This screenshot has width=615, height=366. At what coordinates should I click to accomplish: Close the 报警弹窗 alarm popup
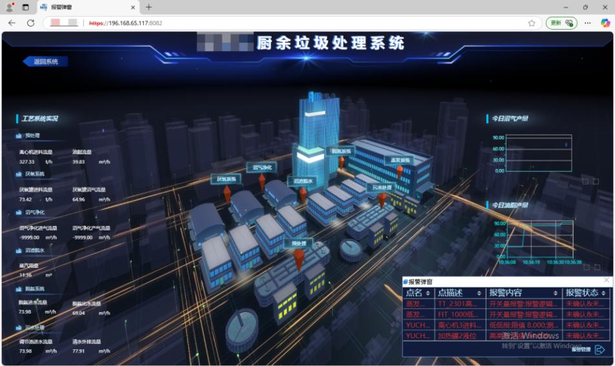pyautogui.click(x=607, y=280)
